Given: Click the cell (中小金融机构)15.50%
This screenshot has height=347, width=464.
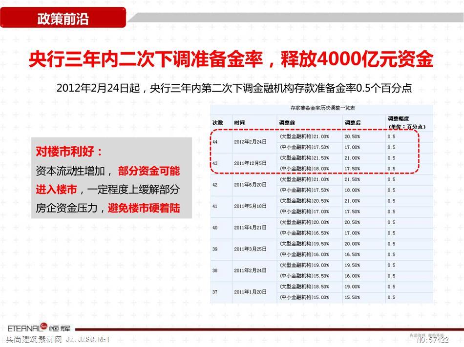Looking at the screenshot, I should pos(304,276).
